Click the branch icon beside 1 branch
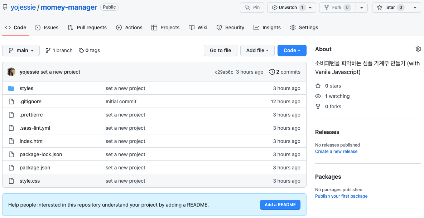 (48, 50)
